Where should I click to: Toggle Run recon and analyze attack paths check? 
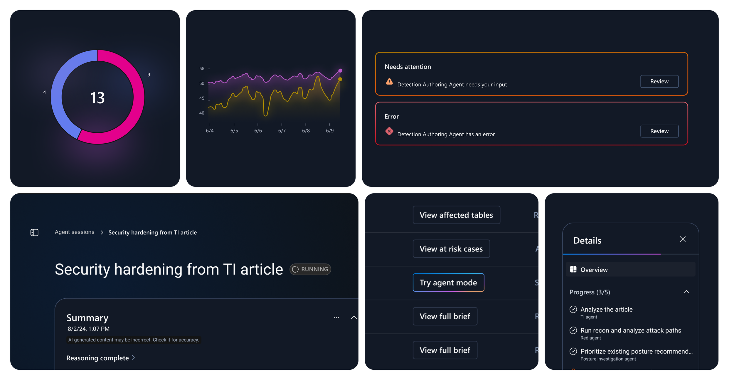point(573,330)
